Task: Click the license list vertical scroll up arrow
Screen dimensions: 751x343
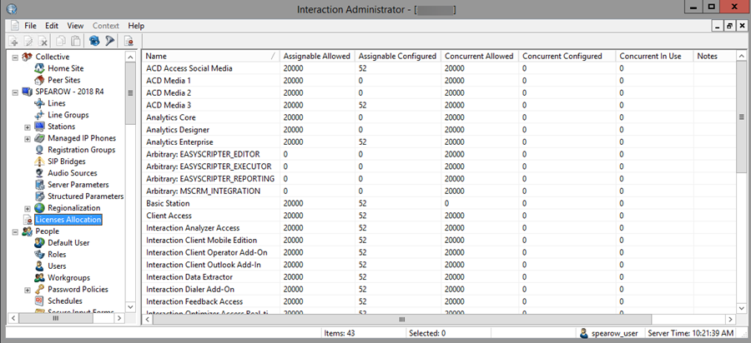Action: tap(742, 57)
